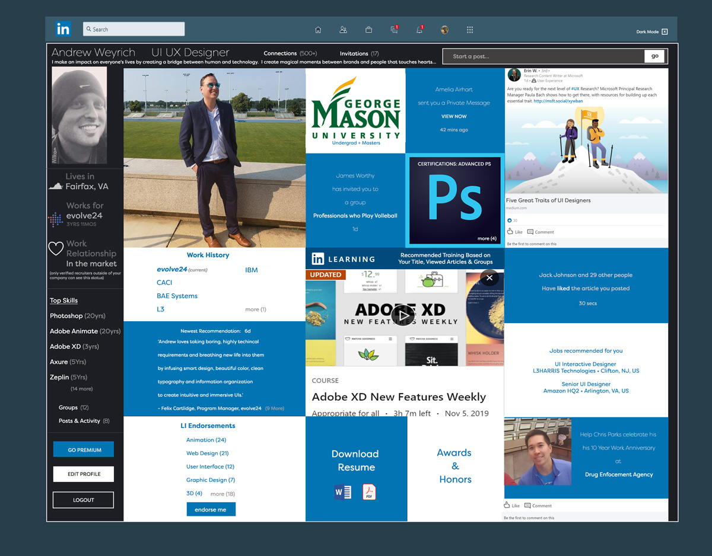The image size is (712, 556).
Task: Open Web Design (21) endorsement
Action: 208,453
